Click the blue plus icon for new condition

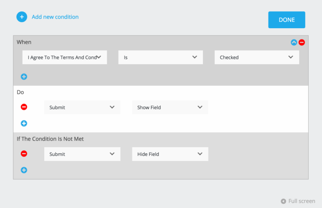pyautogui.click(x=21, y=17)
